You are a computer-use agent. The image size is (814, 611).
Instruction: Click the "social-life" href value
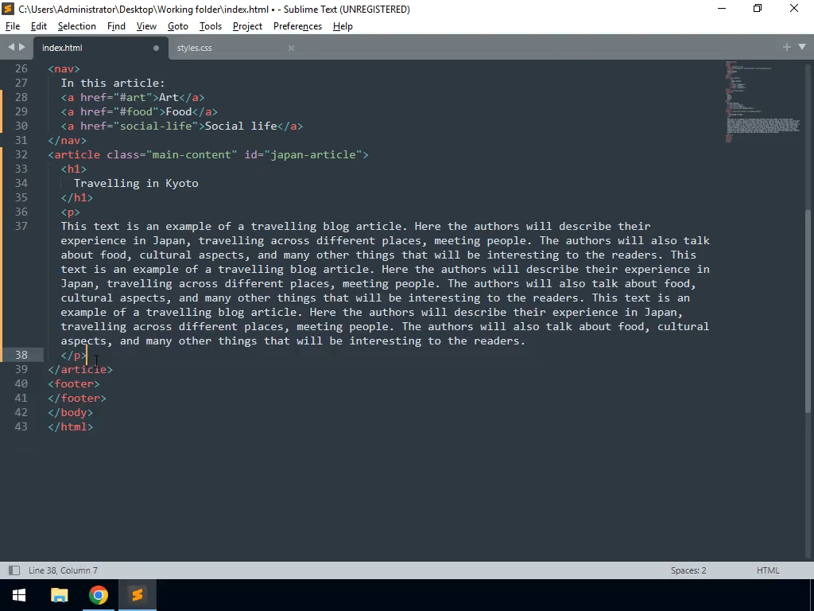(x=156, y=126)
